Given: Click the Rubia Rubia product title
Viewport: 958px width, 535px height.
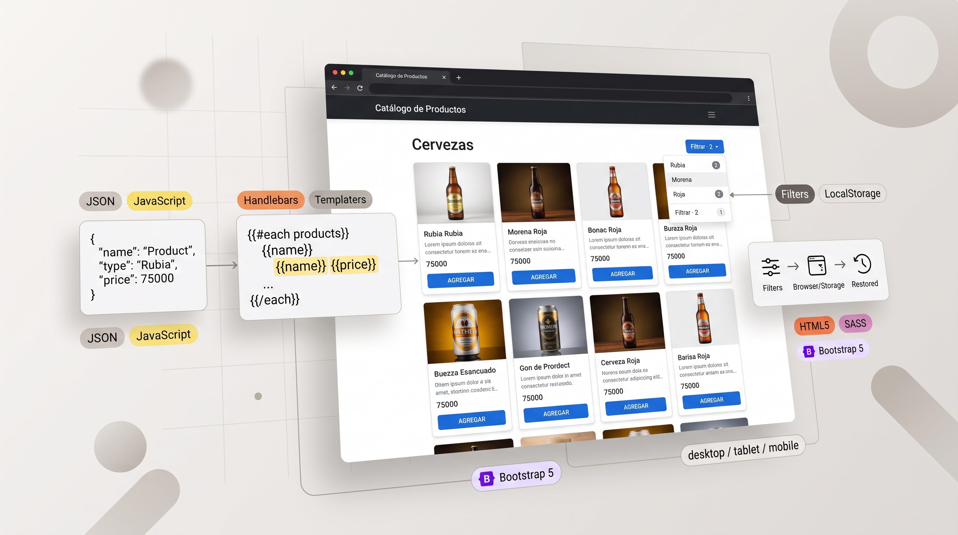Looking at the screenshot, I should coord(443,234).
